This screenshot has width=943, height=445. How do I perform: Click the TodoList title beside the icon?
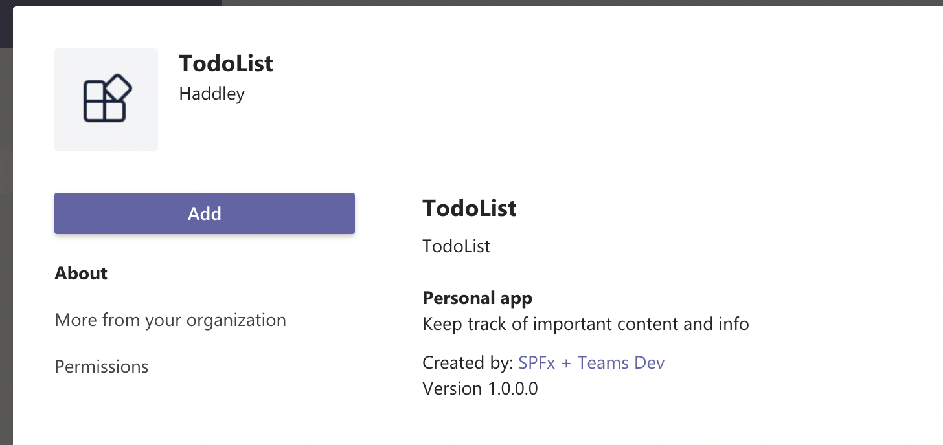[226, 63]
